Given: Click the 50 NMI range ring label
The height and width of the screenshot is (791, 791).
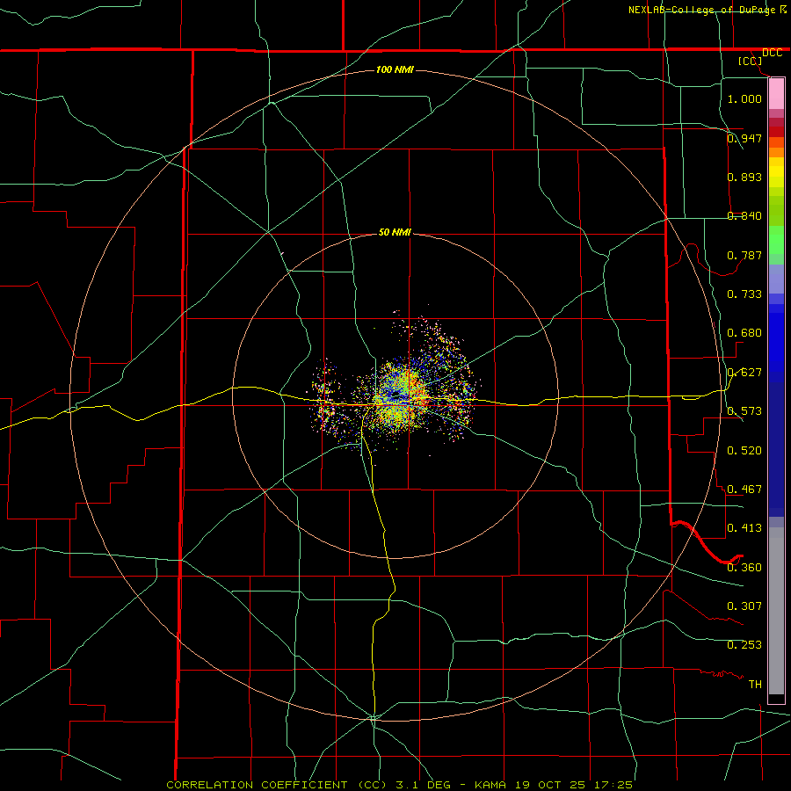Looking at the screenshot, I should coord(395,232).
